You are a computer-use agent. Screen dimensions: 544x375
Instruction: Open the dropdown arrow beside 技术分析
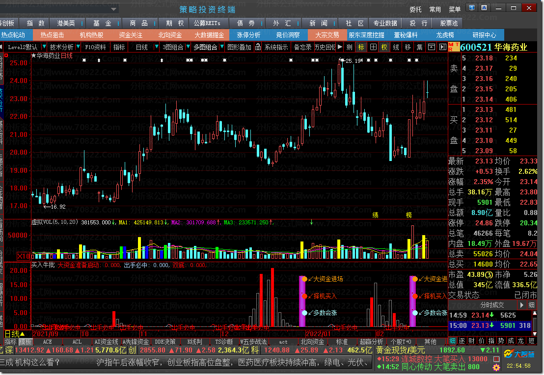coord(78,47)
